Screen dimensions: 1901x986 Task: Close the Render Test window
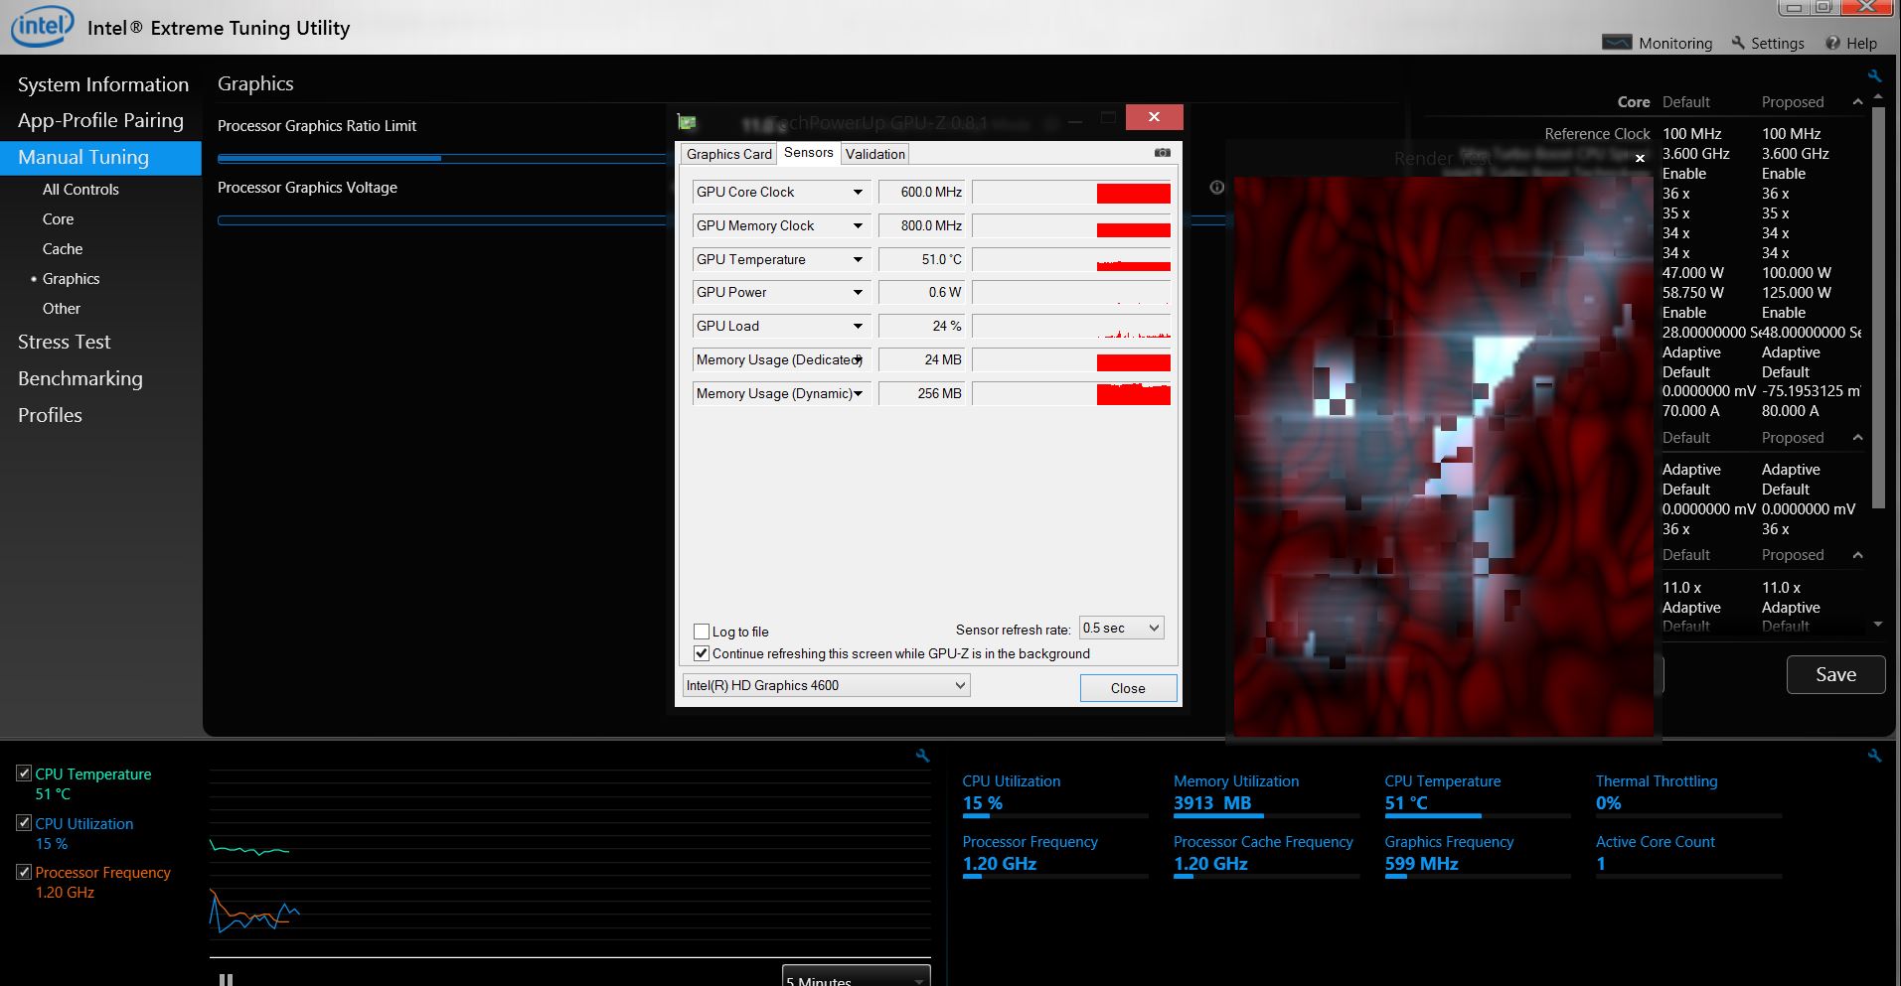tap(1640, 158)
